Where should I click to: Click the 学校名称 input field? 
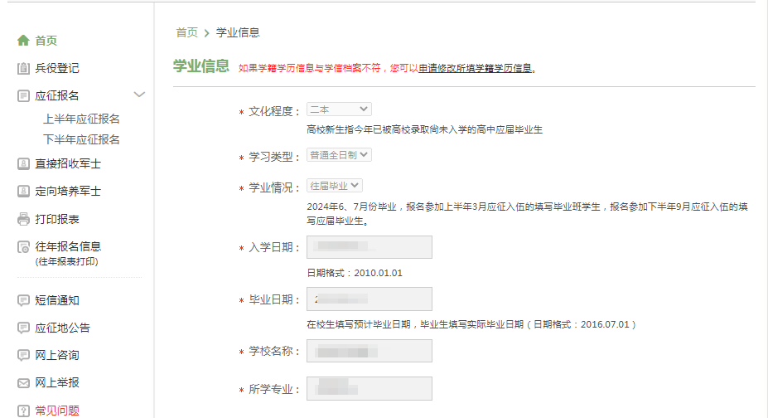pyautogui.click(x=369, y=352)
